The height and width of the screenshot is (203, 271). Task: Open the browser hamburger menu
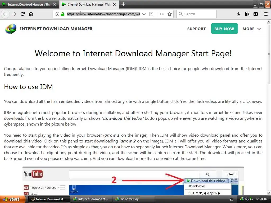pos(266,14)
